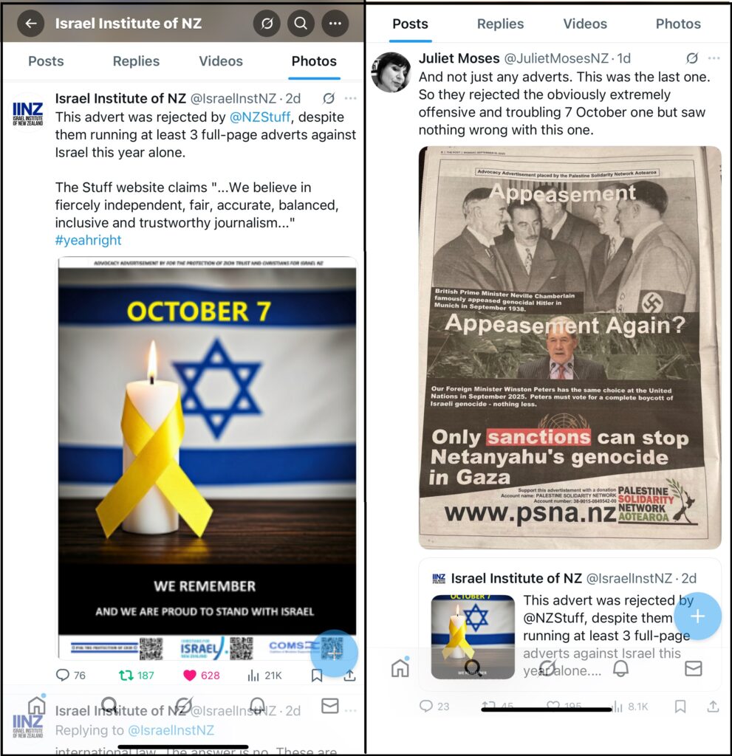
Task: Open the #yeahright hashtag
Action: pos(89,240)
